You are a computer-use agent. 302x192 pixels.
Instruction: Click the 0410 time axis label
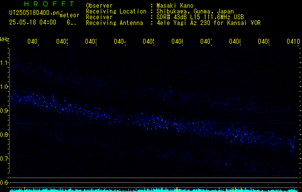click(293, 41)
